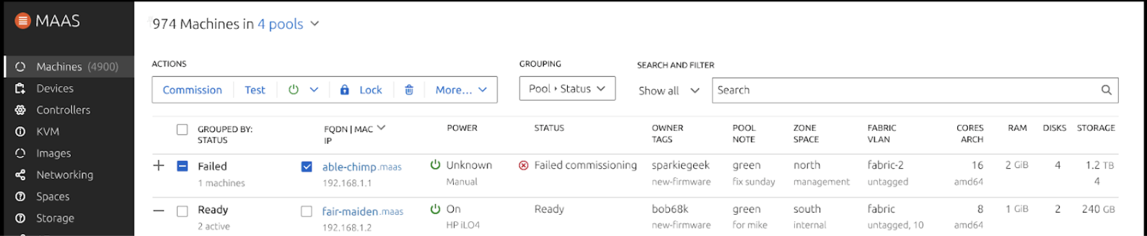Open the Pool › Status grouping dropdown
This screenshot has height=236, width=1147.
tap(567, 88)
